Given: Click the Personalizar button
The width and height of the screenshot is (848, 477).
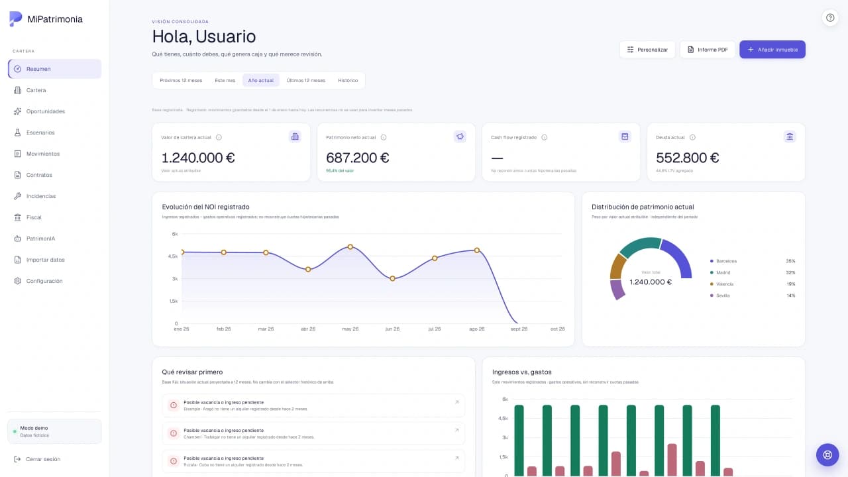Looking at the screenshot, I should 647,50.
